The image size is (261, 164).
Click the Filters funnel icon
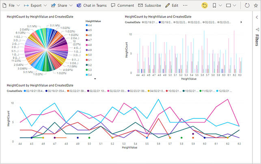click(257, 29)
